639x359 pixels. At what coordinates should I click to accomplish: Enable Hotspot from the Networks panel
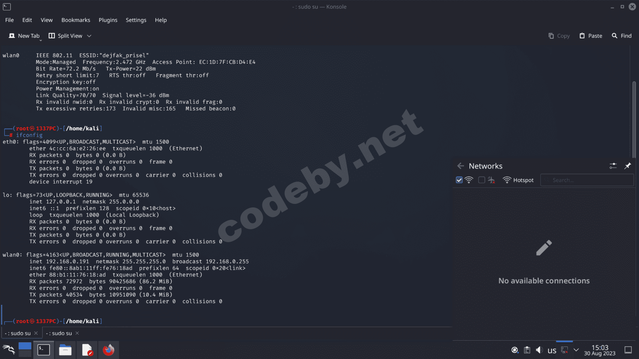pyautogui.click(x=518, y=180)
